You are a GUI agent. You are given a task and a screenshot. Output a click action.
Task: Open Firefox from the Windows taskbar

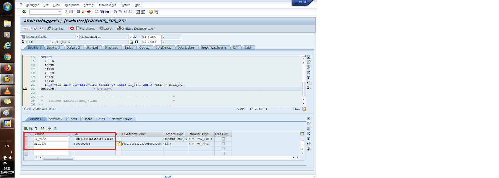pos(7,68)
